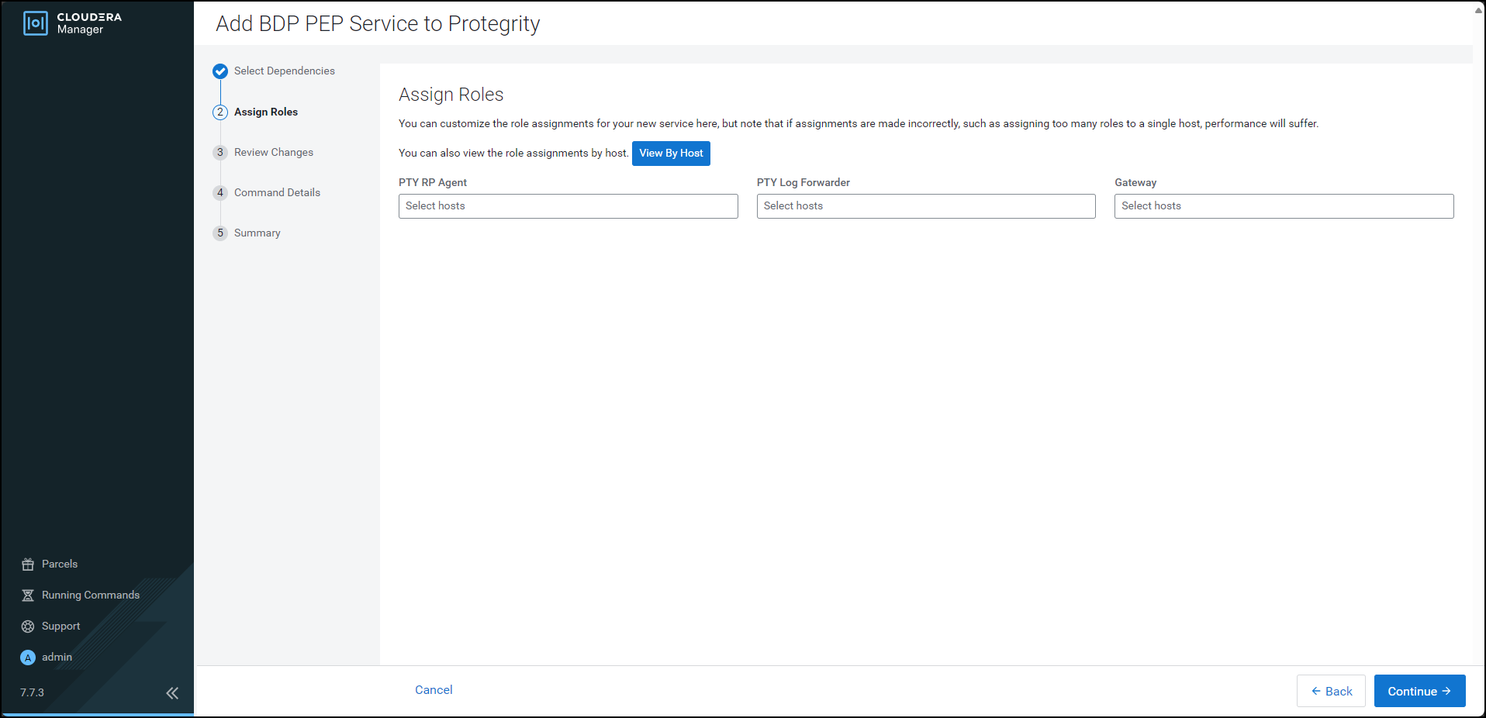
Task: Collapse sidebar with the double chevron icon
Action: (x=172, y=693)
